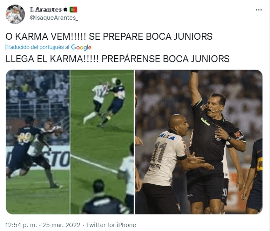
Task: Open the 'Twitter for iPhone' source link
Action: pos(111,225)
